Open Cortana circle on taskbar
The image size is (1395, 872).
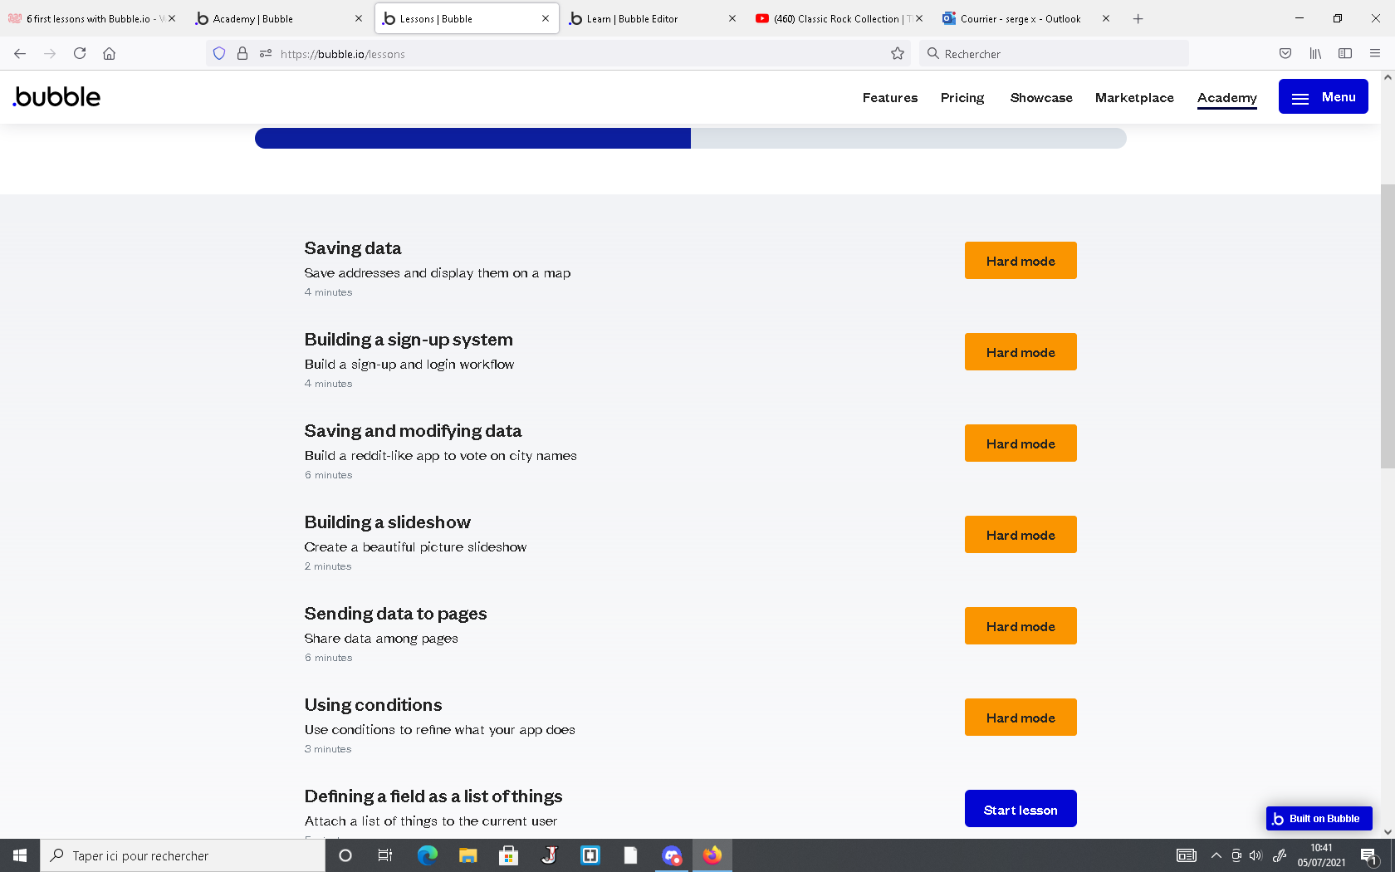click(345, 855)
